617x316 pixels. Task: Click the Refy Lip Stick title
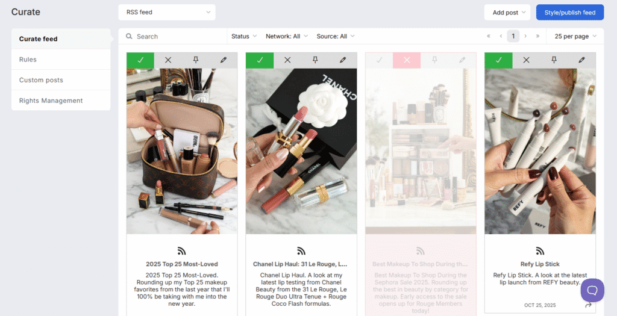(540, 264)
